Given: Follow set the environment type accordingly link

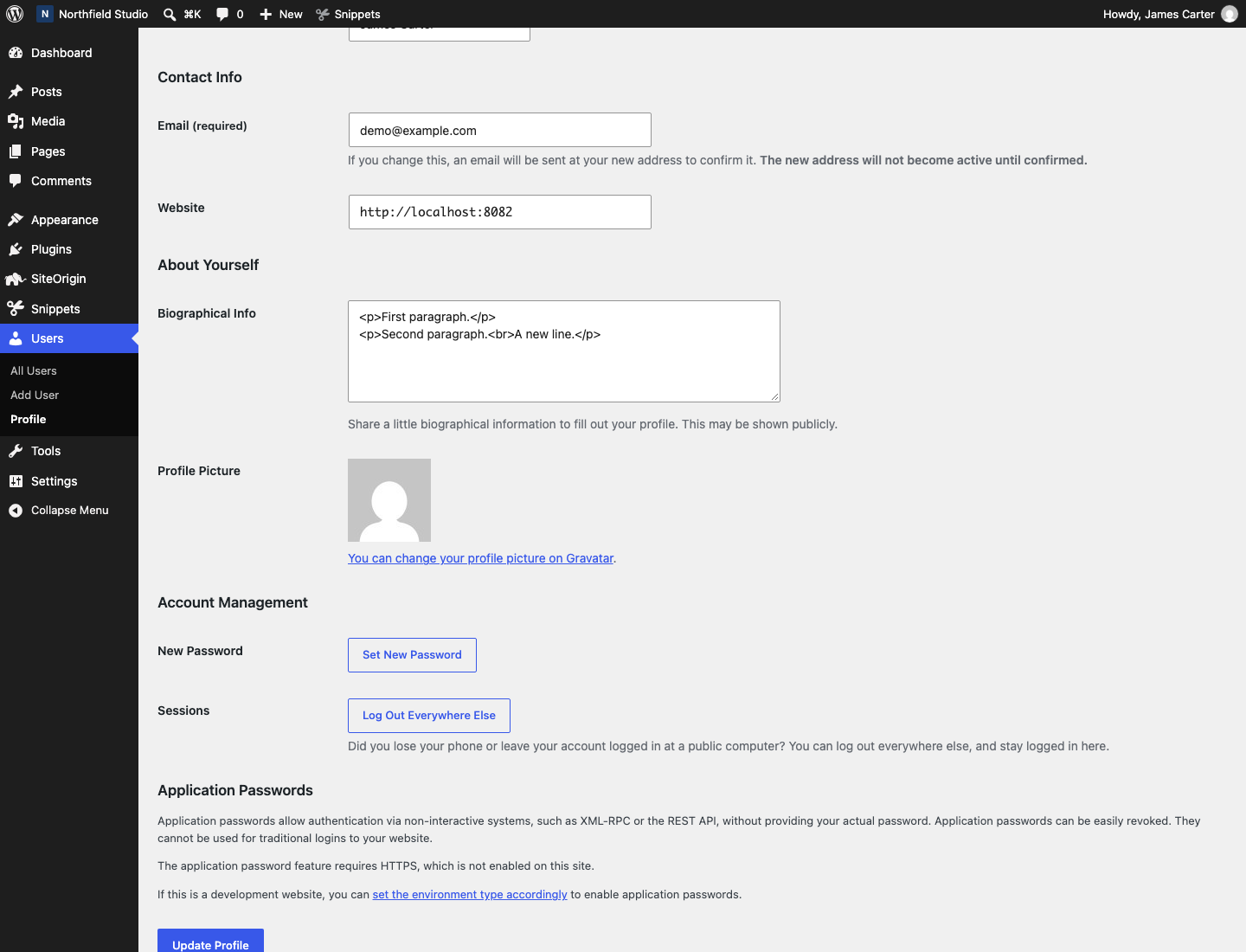Looking at the screenshot, I should coord(470,895).
